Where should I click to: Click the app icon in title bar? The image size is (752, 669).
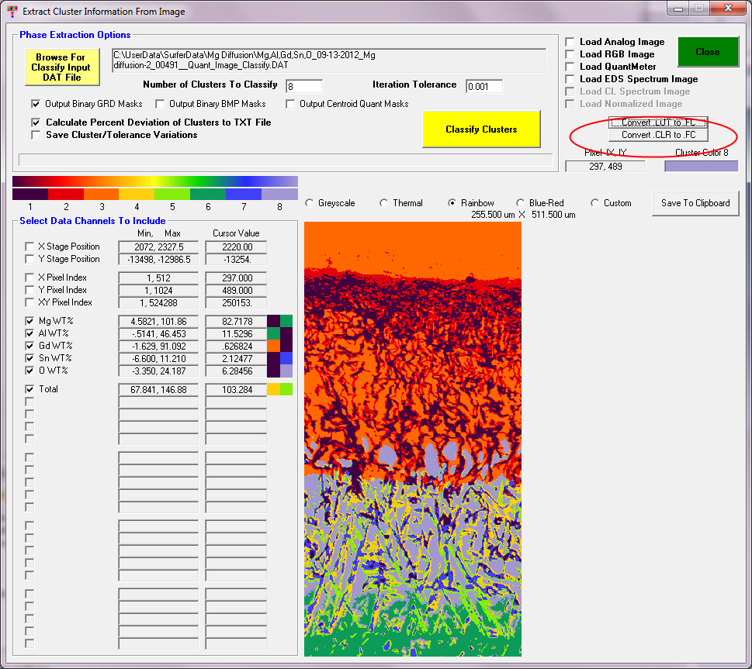click(12, 12)
